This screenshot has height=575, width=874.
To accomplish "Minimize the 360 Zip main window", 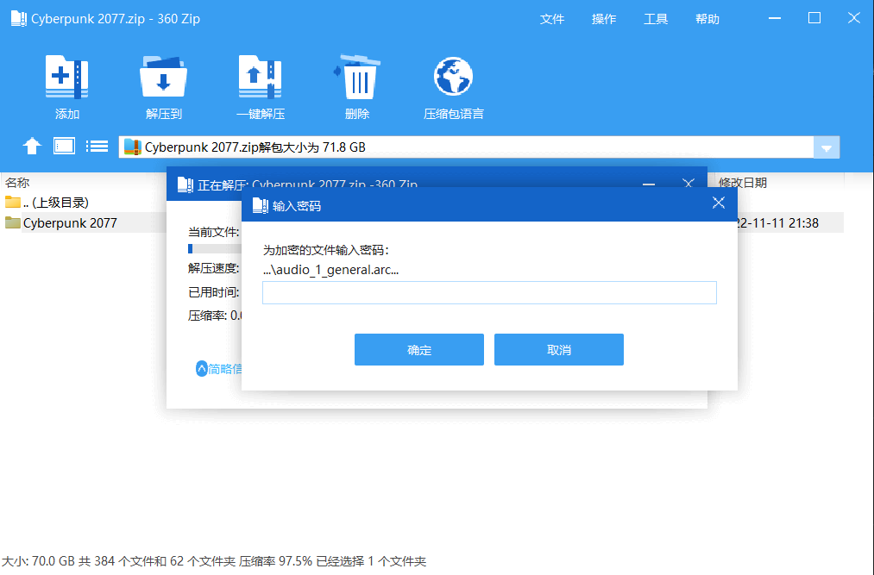I will pyautogui.click(x=774, y=18).
